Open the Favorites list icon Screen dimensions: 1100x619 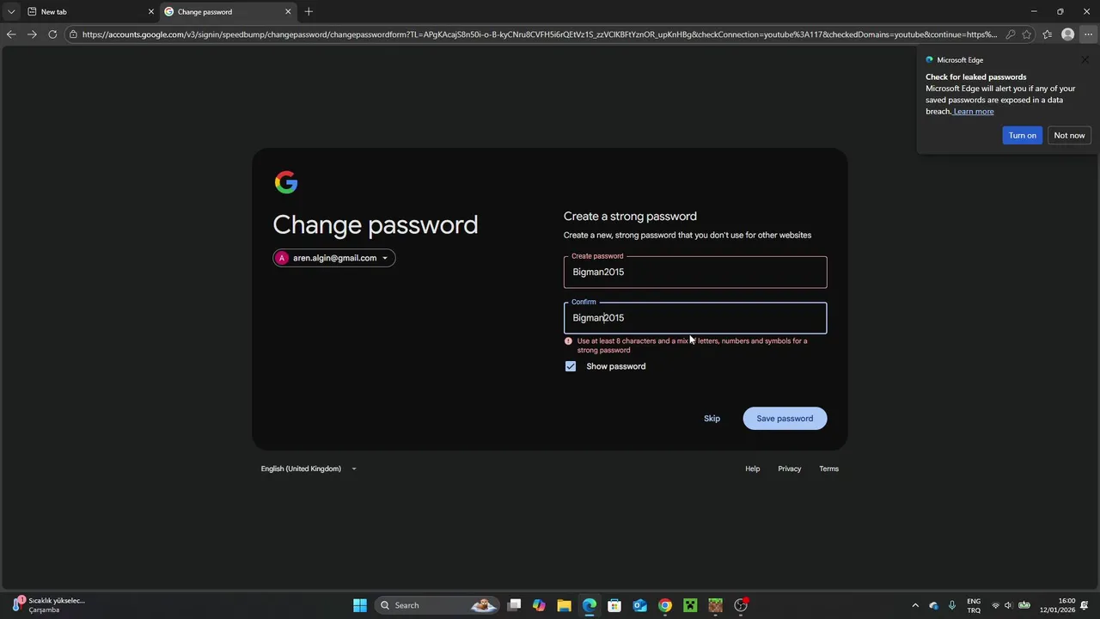(x=1047, y=34)
